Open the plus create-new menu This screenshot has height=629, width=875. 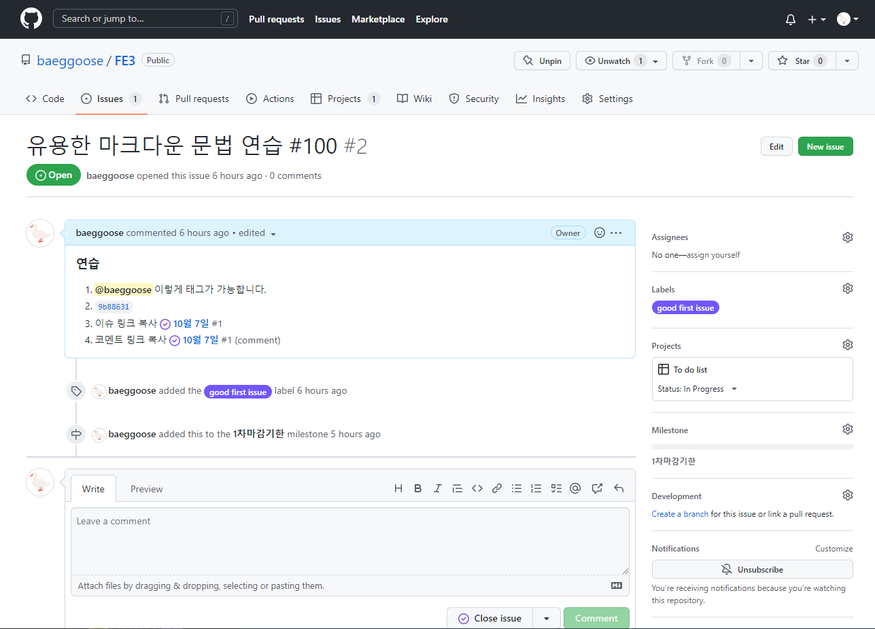[817, 20]
